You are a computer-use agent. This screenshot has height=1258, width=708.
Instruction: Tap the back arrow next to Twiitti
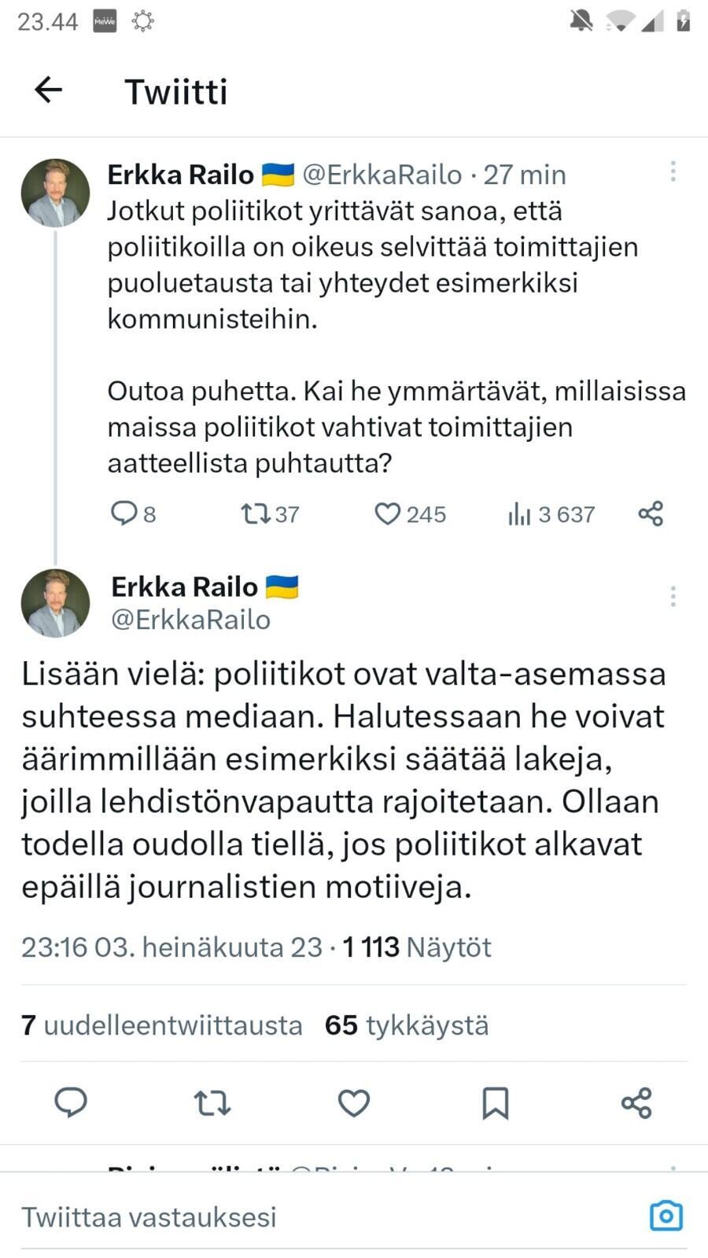click(x=49, y=90)
